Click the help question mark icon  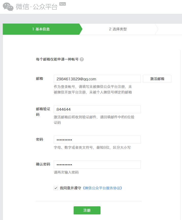pos(82,59)
